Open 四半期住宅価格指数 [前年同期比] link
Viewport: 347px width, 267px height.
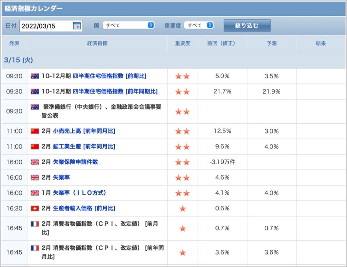pyautogui.click(x=115, y=91)
